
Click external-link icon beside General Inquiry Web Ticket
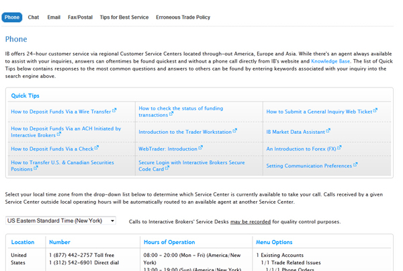pyautogui.click(x=375, y=110)
